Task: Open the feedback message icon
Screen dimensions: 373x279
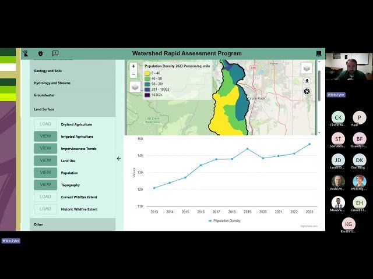Action: 55,53
